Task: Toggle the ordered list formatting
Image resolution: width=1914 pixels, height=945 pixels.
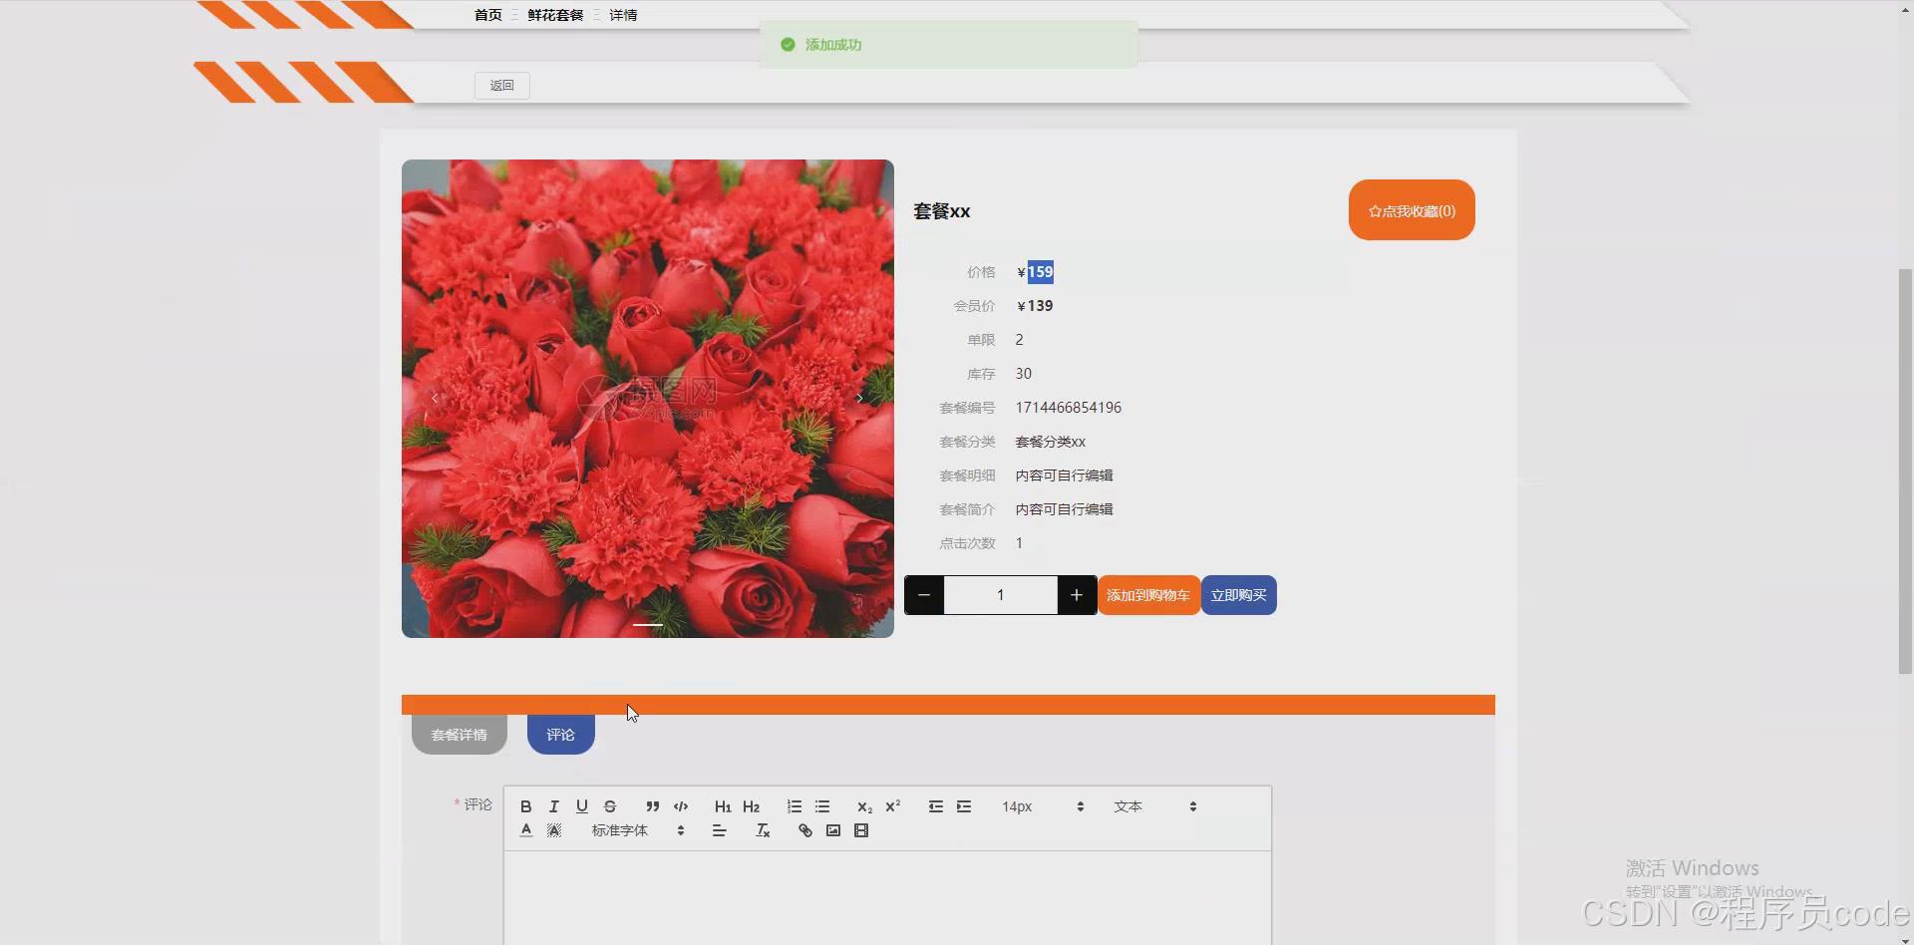Action: tap(794, 806)
